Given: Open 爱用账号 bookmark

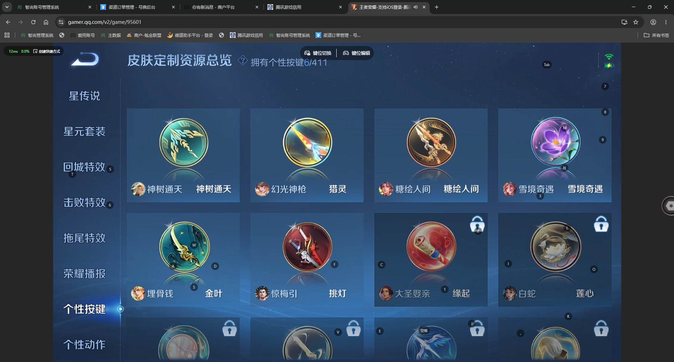Looking at the screenshot, I should point(83,35).
